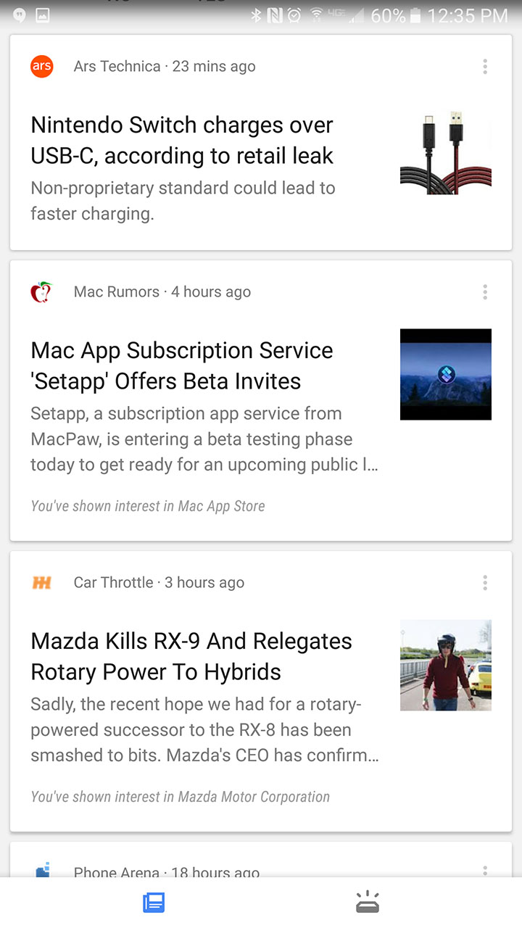This screenshot has height=928, width=522.
Task: Tap the Mac Rumors apple logo
Action: pos(42,292)
